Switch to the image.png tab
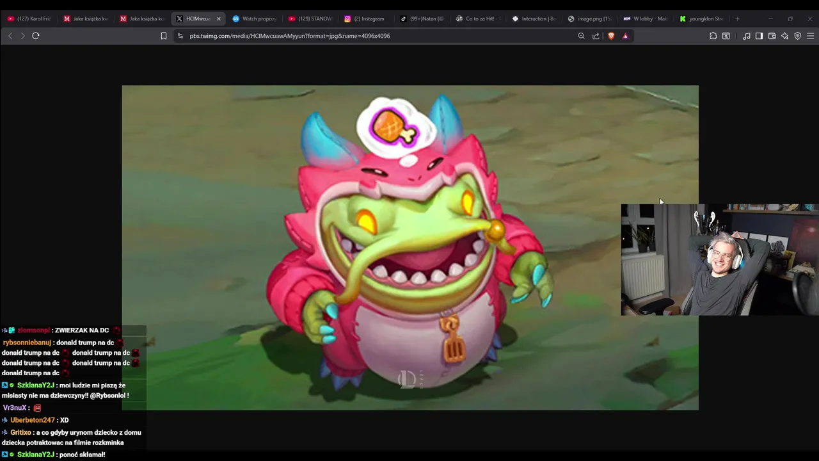819x461 pixels. [x=590, y=19]
